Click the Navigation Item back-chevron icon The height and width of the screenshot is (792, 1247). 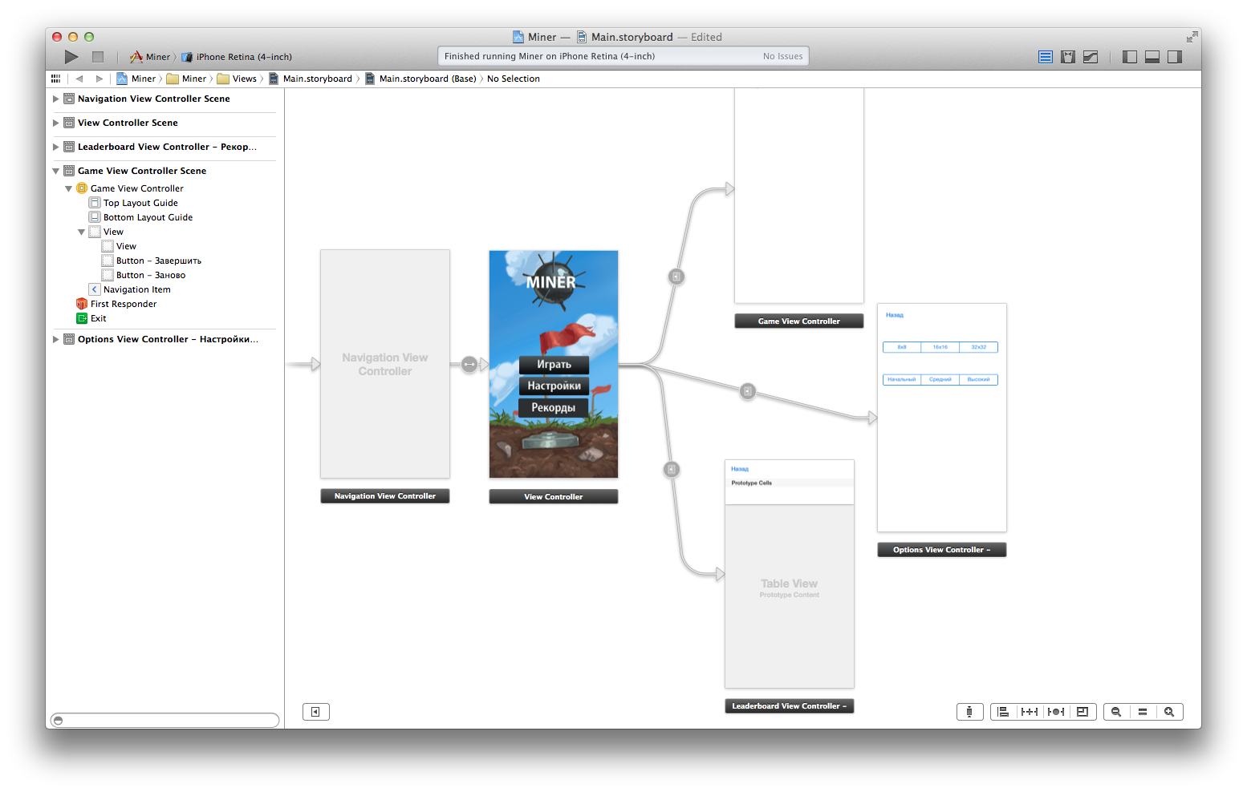[x=94, y=289]
